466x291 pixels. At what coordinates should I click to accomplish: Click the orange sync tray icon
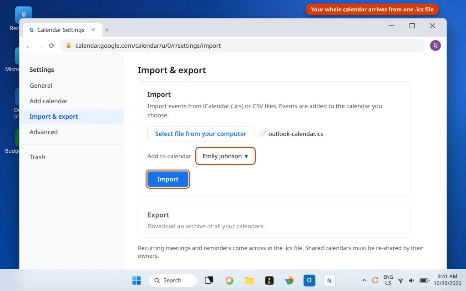(x=375, y=280)
